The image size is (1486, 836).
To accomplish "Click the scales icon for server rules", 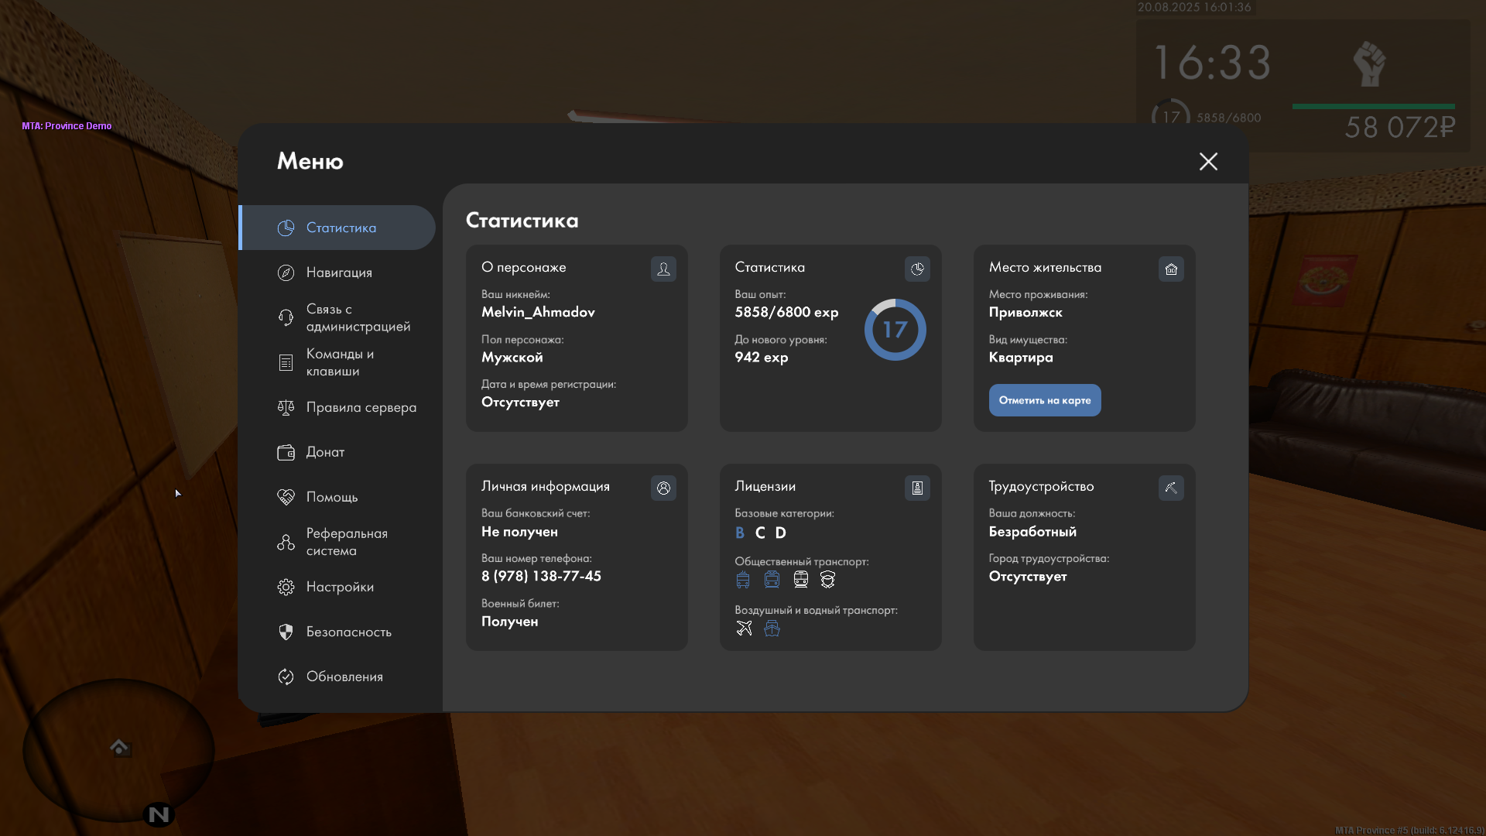I will tap(286, 407).
